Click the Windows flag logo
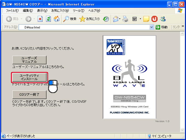Viewport: 186px width, 140px height. point(180,11)
